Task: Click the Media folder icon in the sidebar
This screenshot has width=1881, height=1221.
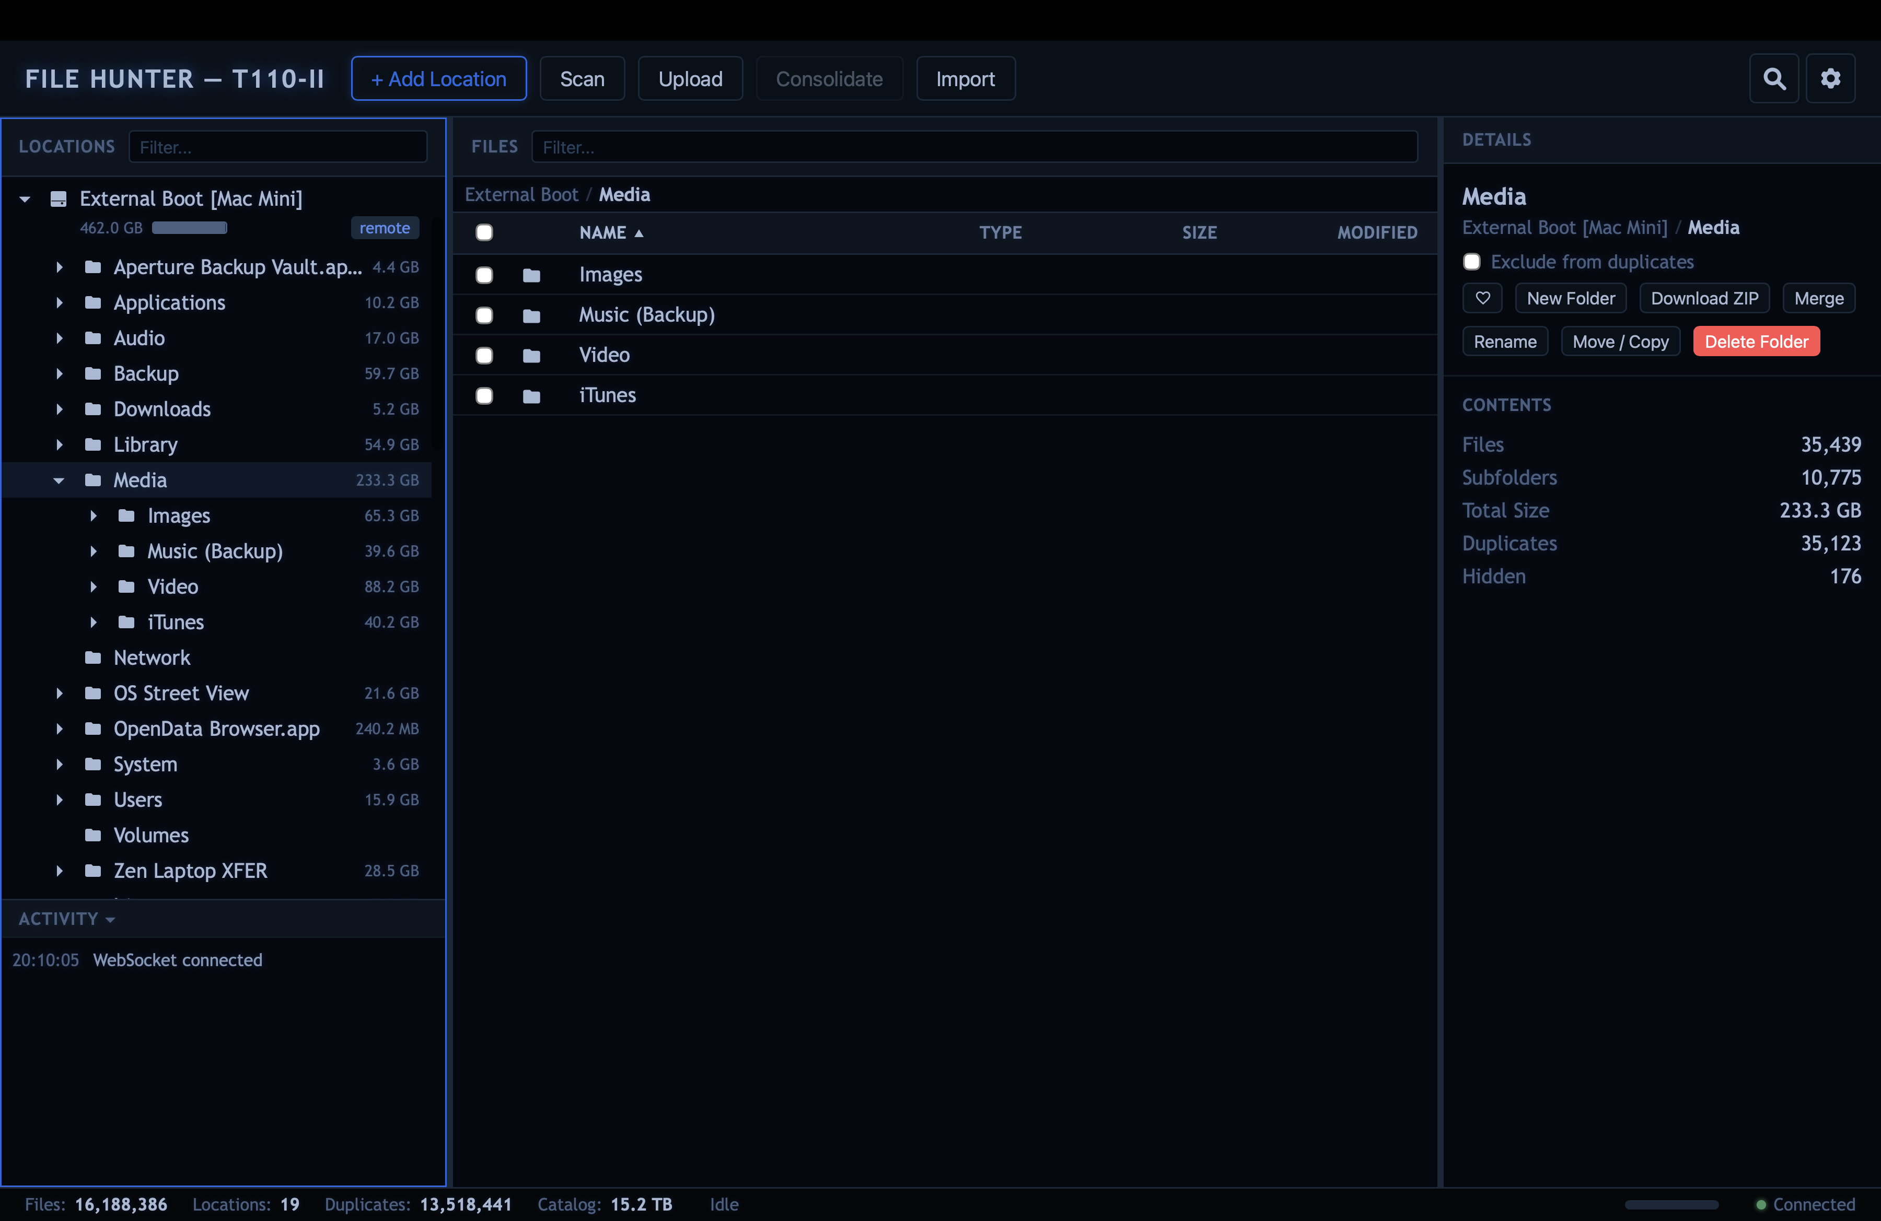Action: pos(93,479)
